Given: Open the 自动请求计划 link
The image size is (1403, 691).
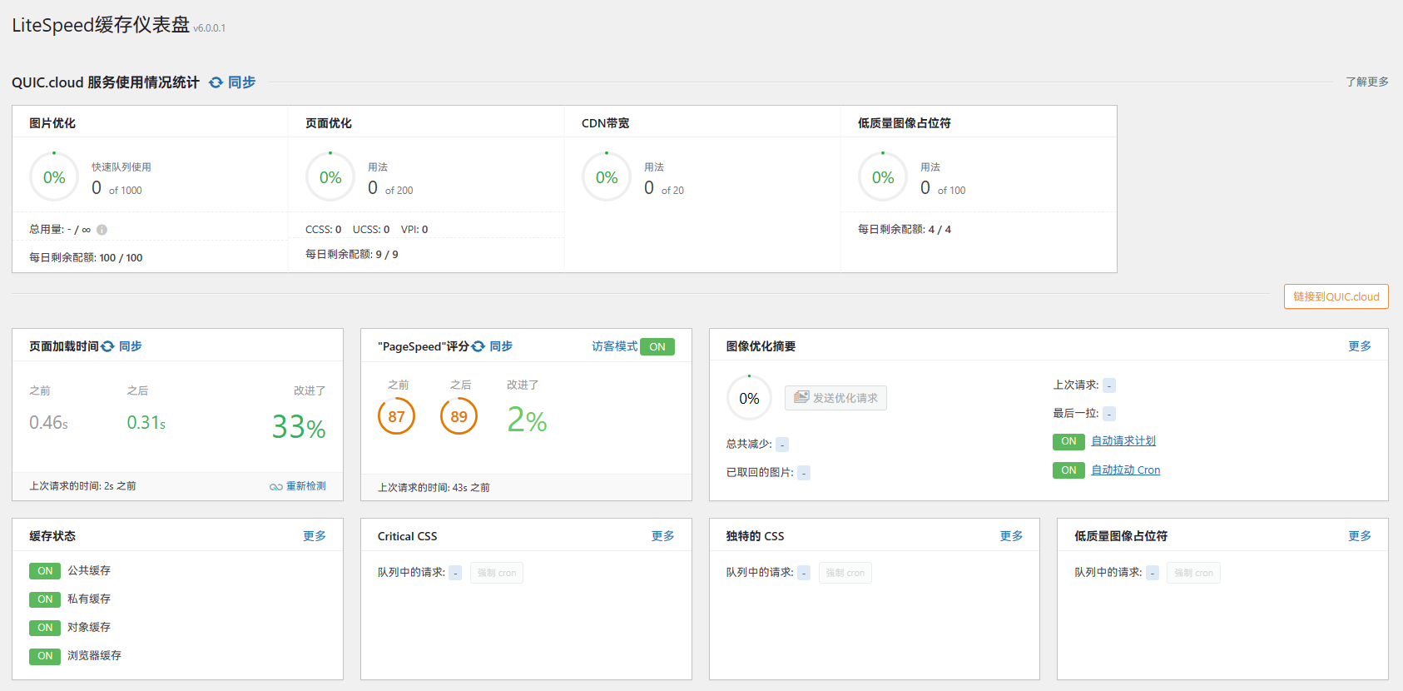Looking at the screenshot, I should [x=1123, y=441].
